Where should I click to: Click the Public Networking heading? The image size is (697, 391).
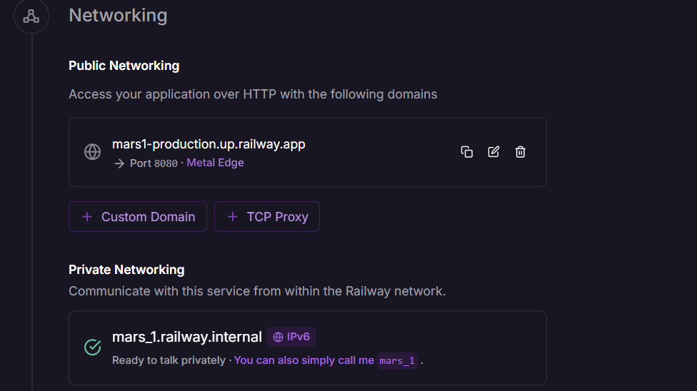click(x=124, y=66)
